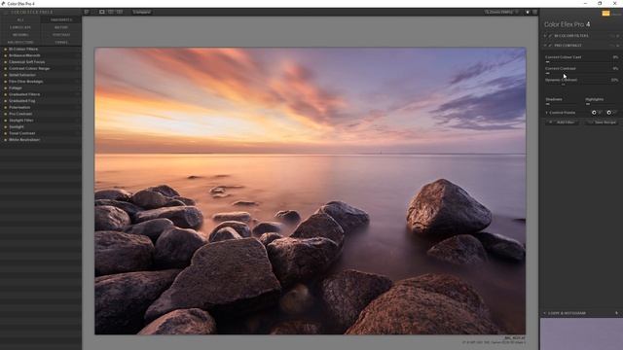Adjust the Correct Contrast slider
This screenshot has width=623, height=350.
click(582, 74)
